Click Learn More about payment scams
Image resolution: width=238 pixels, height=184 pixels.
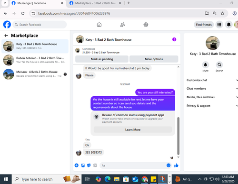[x=133, y=129]
